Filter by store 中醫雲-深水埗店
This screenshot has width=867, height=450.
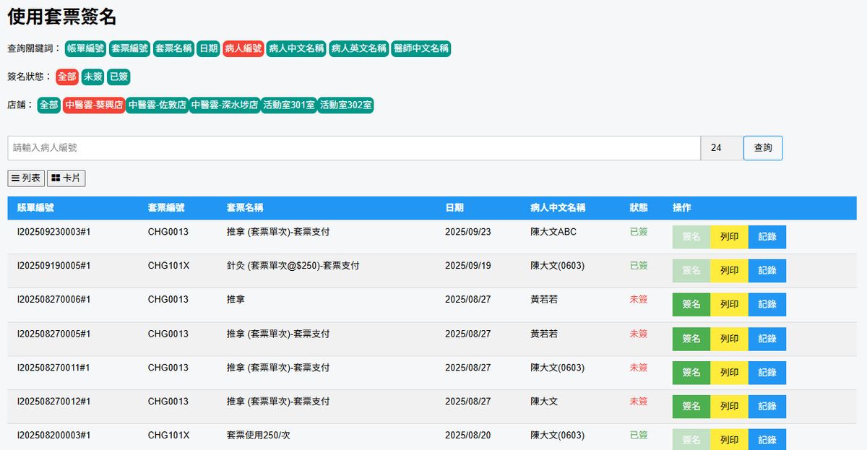click(x=224, y=105)
